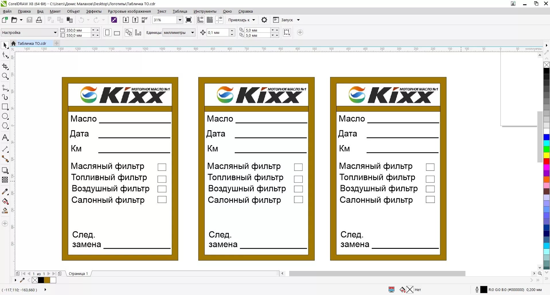Expand status bar cursor info arrow
This screenshot has width=550, height=295.
[x=45, y=290]
